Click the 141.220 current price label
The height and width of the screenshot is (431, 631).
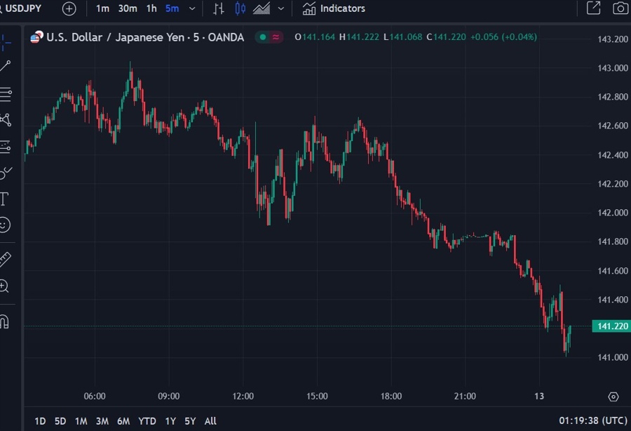[611, 326]
